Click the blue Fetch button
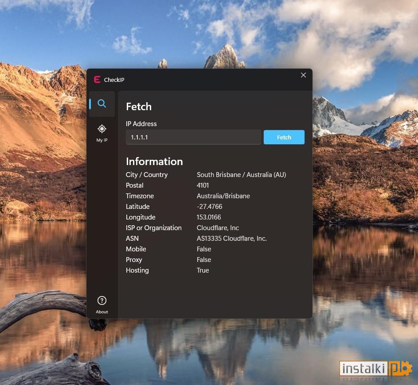 (284, 137)
